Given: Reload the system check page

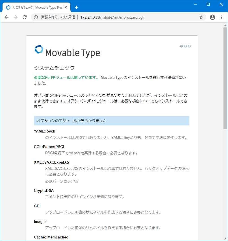Looking at the screenshot, I should 25,17.
